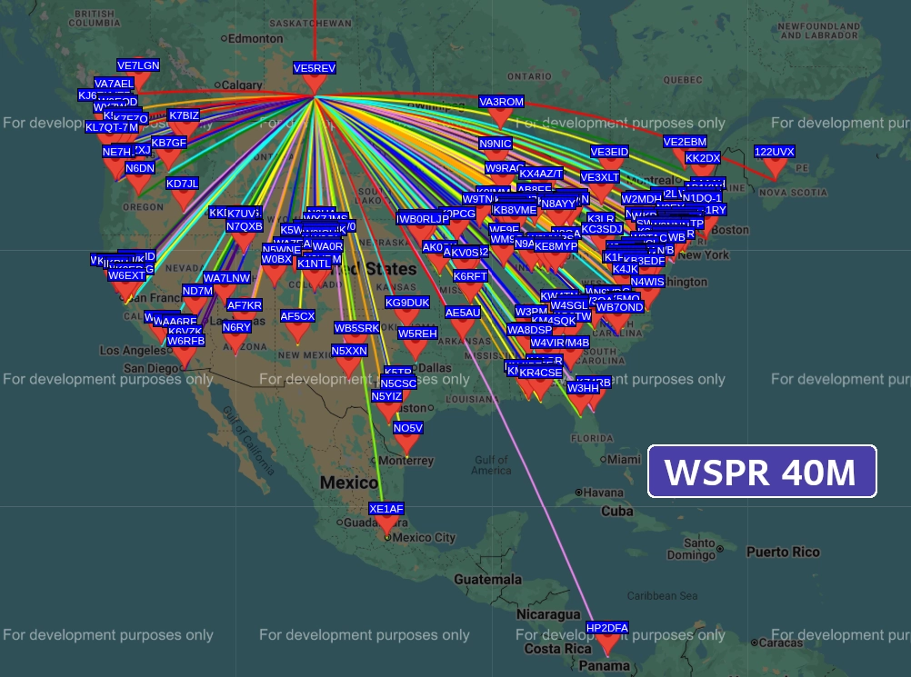
Task: Click the KK2DX station marker
Action: point(703,173)
